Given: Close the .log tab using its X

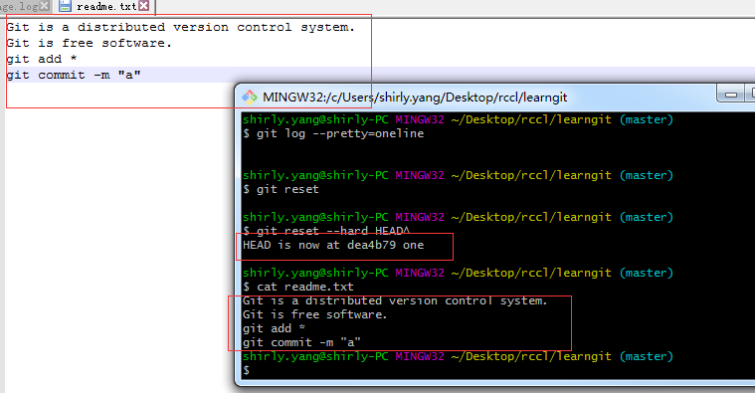Looking at the screenshot, I should pos(45,6).
